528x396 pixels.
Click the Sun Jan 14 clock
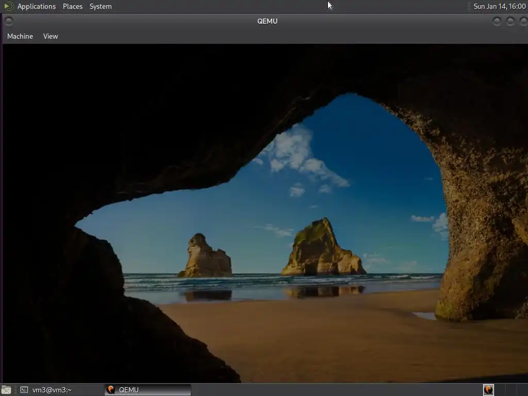click(x=499, y=6)
